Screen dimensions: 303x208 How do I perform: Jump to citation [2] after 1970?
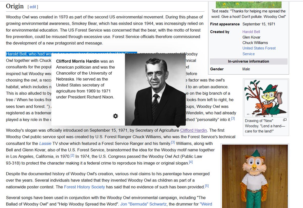(x=72, y=156)
